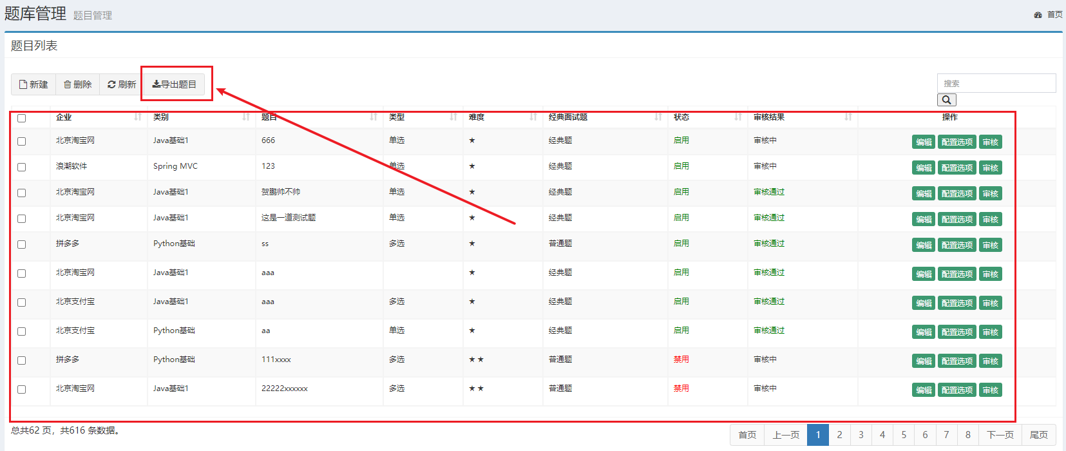
Task: Click 审核 for the 666 row
Action: point(991,142)
